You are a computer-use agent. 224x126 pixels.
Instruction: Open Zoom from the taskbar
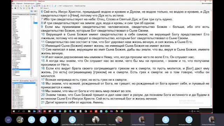(101, 111)
